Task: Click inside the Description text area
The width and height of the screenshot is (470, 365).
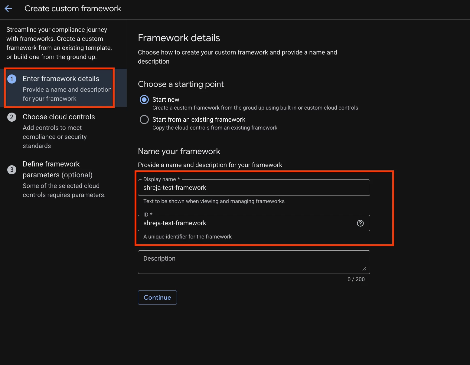Action: pyautogui.click(x=254, y=262)
